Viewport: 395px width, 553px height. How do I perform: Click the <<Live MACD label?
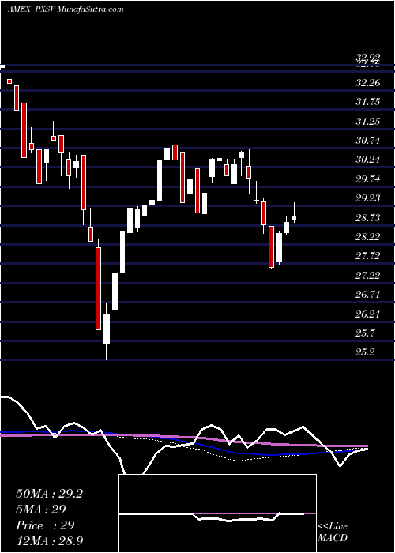point(333,532)
